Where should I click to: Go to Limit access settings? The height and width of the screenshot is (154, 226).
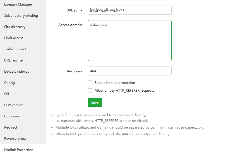[14, 38]
